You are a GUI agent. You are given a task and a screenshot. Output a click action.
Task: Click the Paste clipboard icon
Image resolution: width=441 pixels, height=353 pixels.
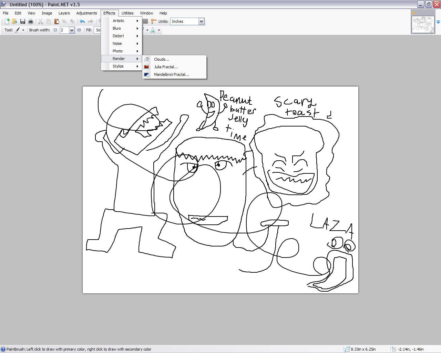tap(57, 21)
